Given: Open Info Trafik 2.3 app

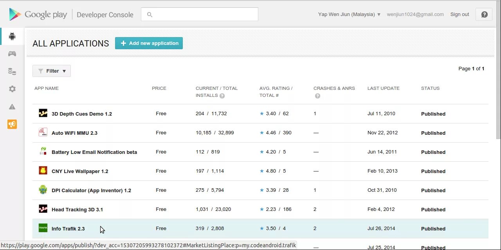Looking at the screenshot, I should click(68, 229).
